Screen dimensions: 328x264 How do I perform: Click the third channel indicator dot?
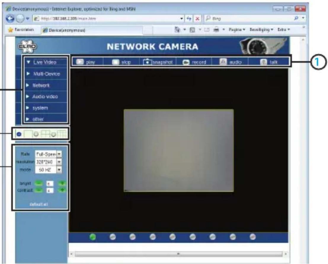pos(132,237)
